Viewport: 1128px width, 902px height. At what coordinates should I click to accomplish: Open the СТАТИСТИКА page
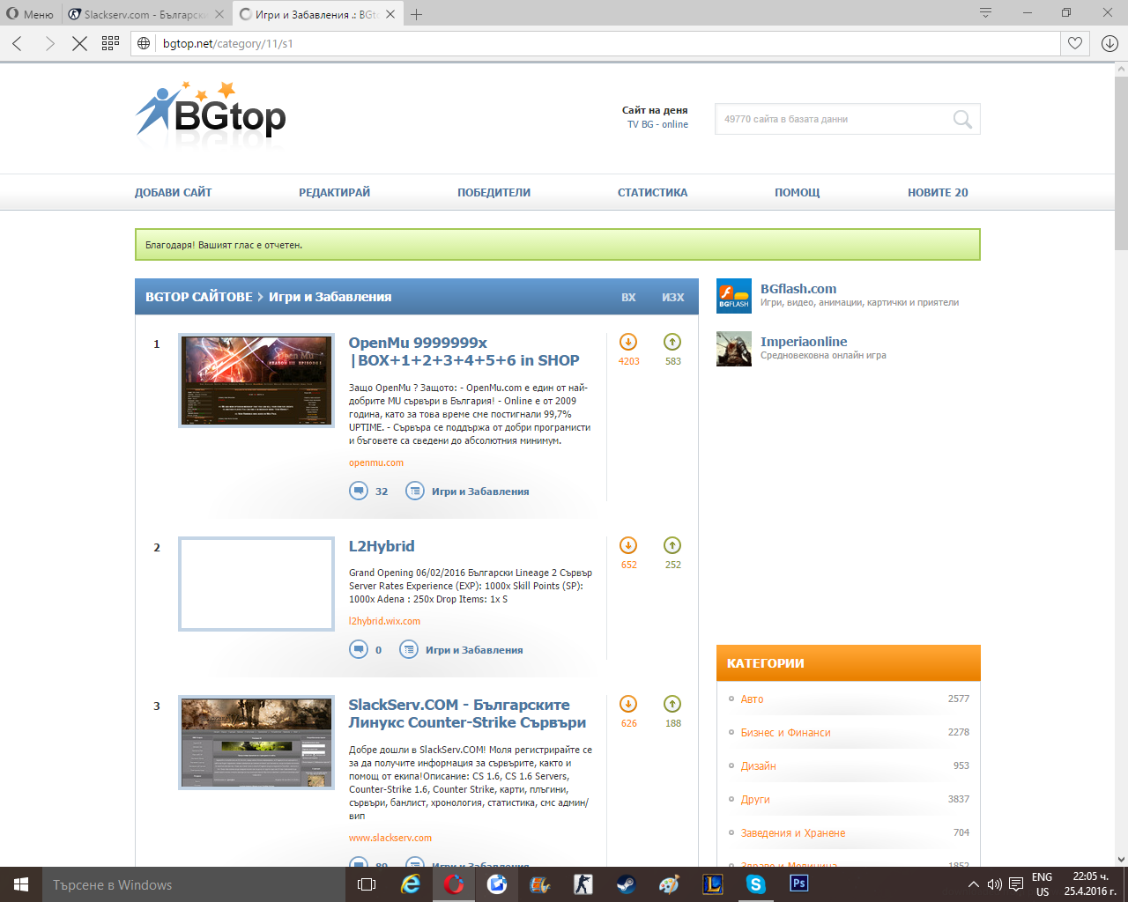(x=653, y=192)
